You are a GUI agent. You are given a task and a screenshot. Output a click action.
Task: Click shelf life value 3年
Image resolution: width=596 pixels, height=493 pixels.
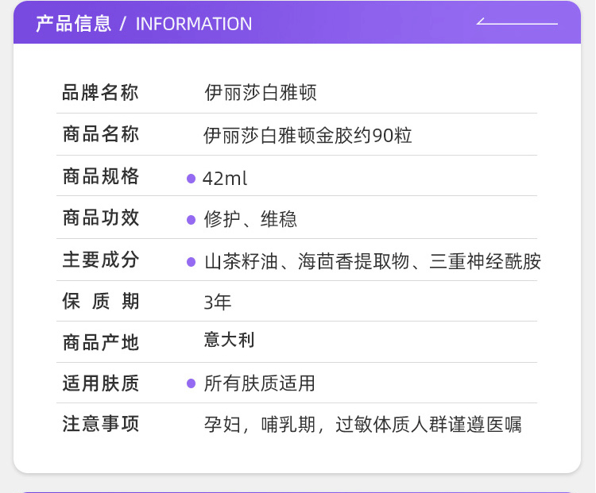[218, 302]
